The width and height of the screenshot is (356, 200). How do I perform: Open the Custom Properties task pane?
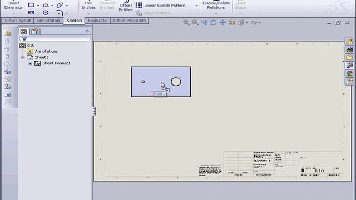[x=349, y=82]
